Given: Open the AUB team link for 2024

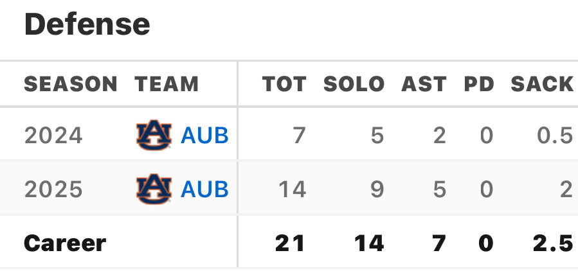Looking at the screenshot, I should click(x=204, y=135).
